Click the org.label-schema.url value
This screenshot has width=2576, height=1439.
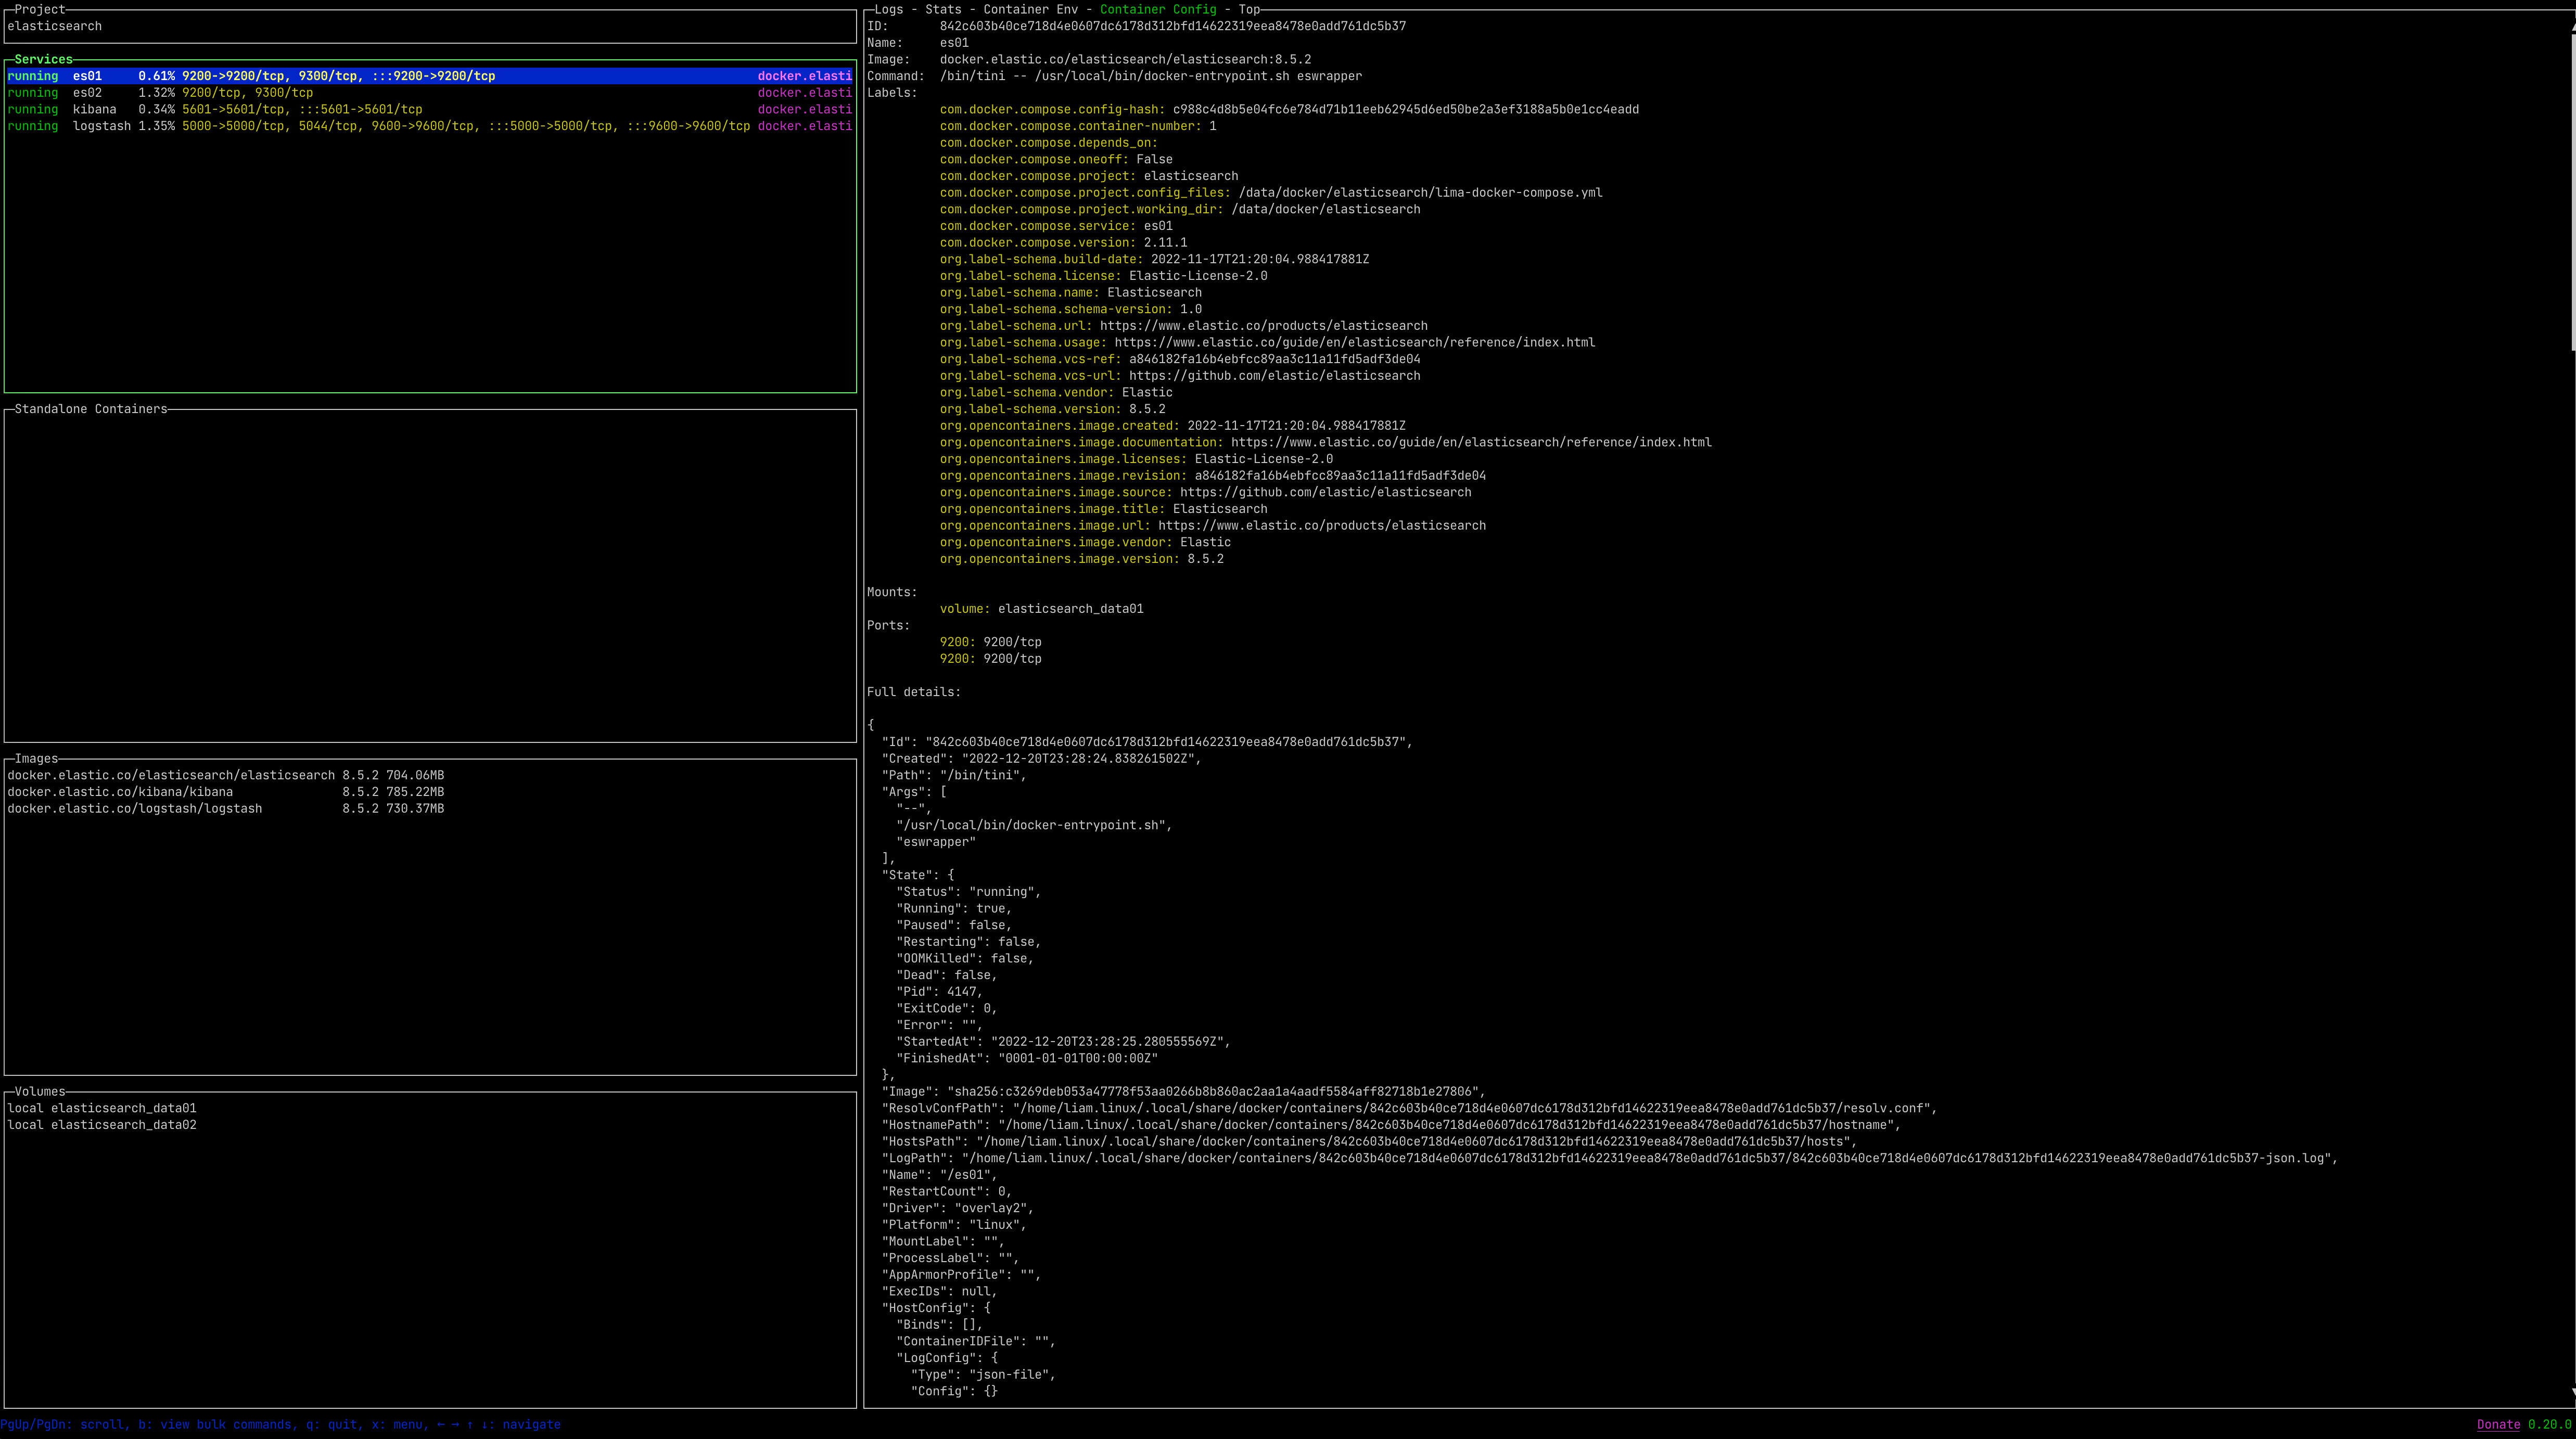pos(1264,326)
